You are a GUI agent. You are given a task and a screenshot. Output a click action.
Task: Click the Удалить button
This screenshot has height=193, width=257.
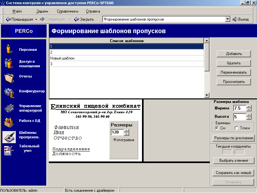(234, 63)
